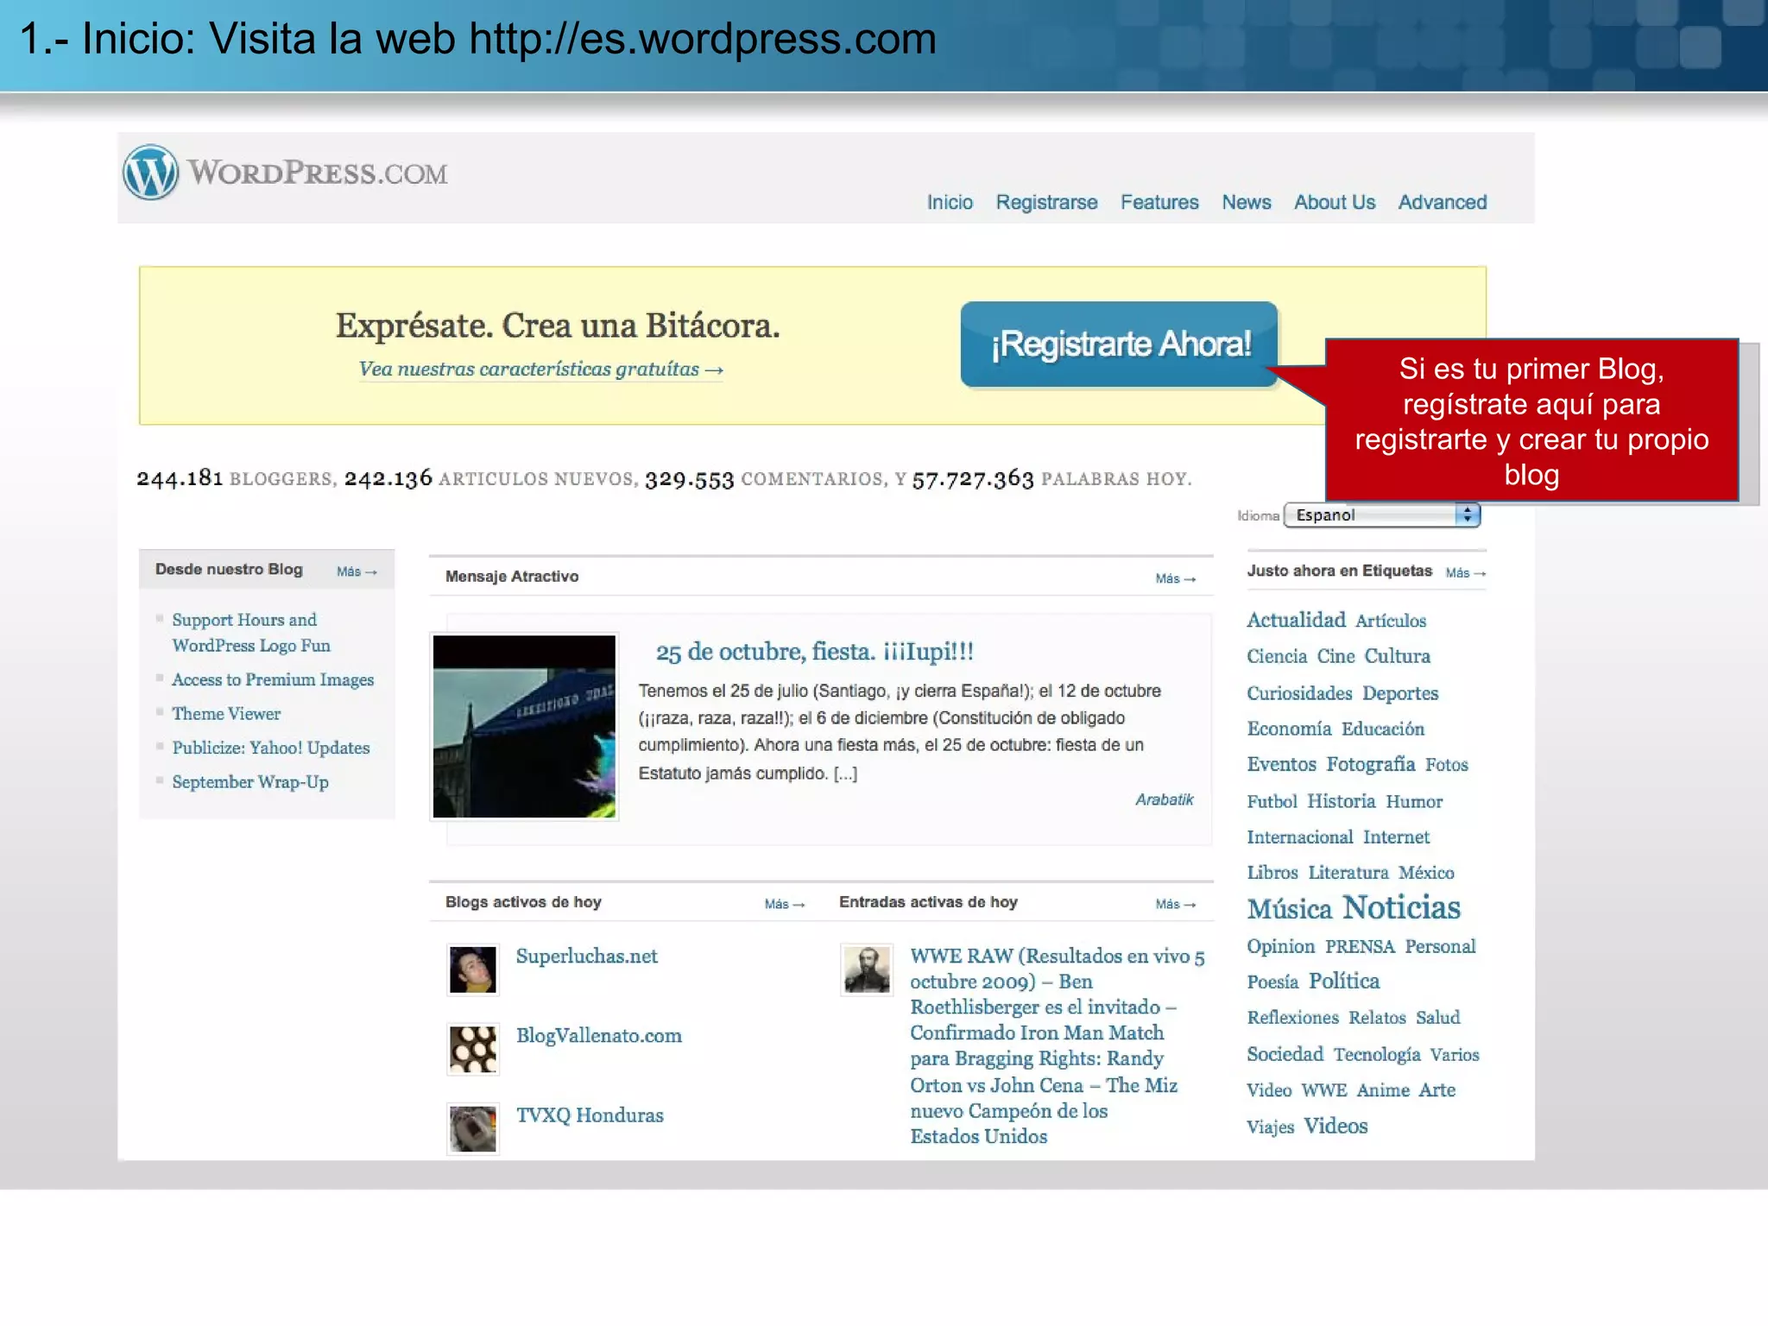This screenshot has height=1326, width=1768.
Task: Select the Fotografía tag
Action: point(1371,764)
